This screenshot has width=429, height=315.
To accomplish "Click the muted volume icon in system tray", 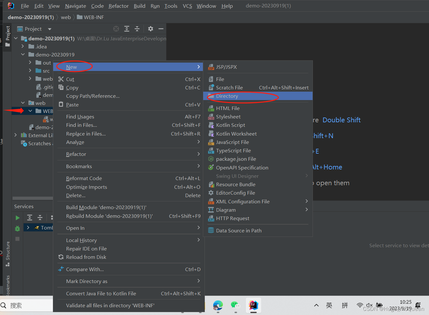I will pyautogui.click(x=369, y=305).
